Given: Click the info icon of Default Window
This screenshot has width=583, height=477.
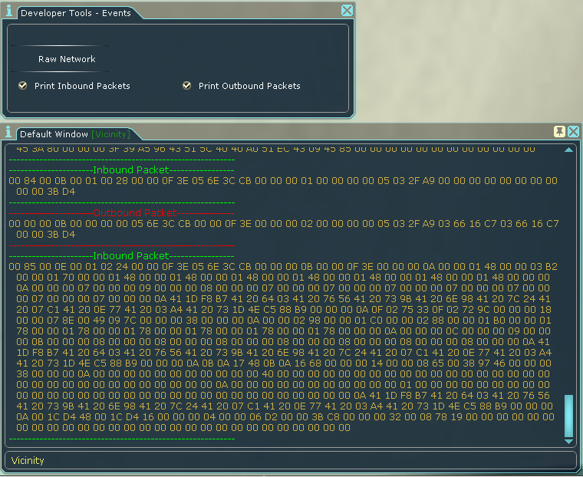Looking at the screenshot, I should tap(8, 132).
